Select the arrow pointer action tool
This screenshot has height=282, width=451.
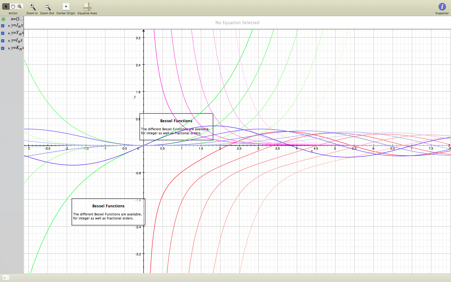[x=6, y=6]
